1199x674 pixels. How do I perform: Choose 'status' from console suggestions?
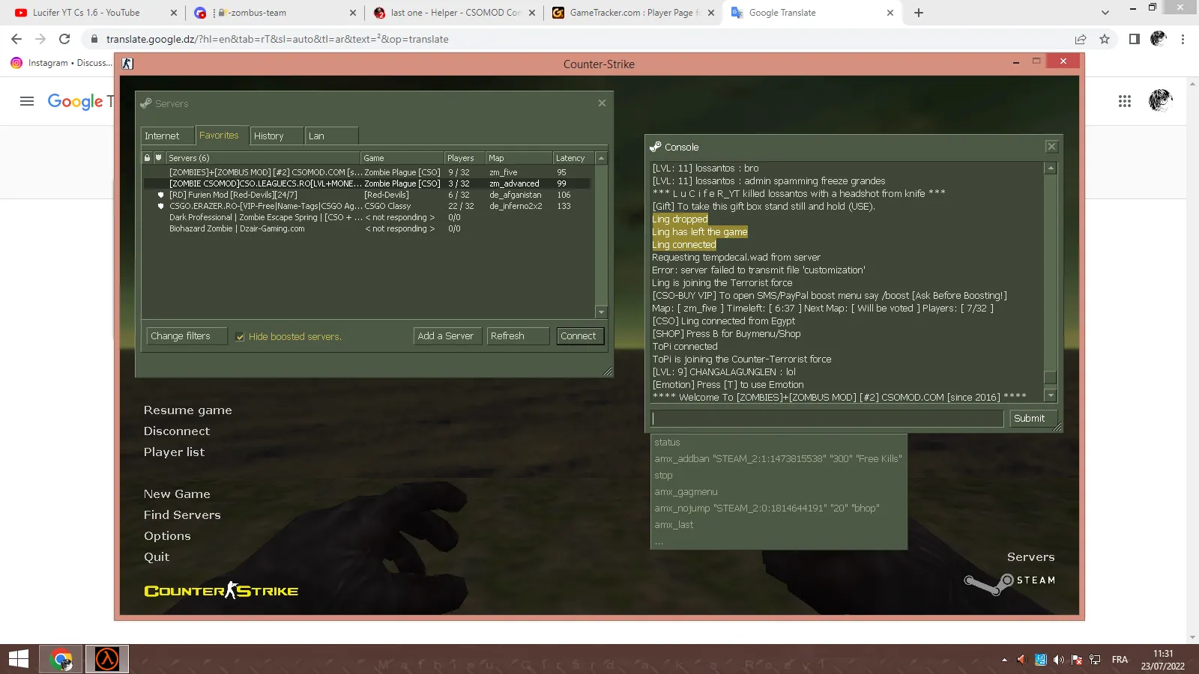(x=667, y=443)
